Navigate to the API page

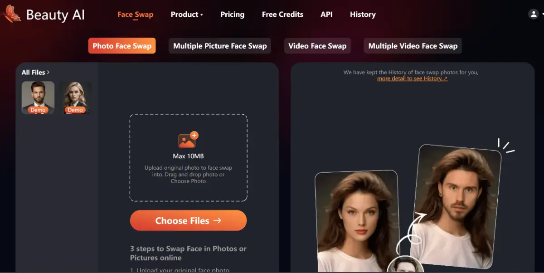click(x=326, y=15)
